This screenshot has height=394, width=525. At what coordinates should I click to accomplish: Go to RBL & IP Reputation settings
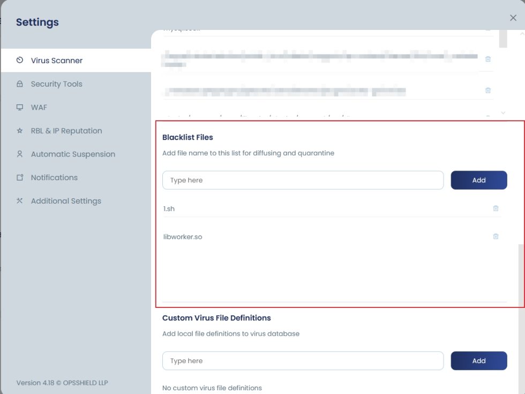click(66, 131)
